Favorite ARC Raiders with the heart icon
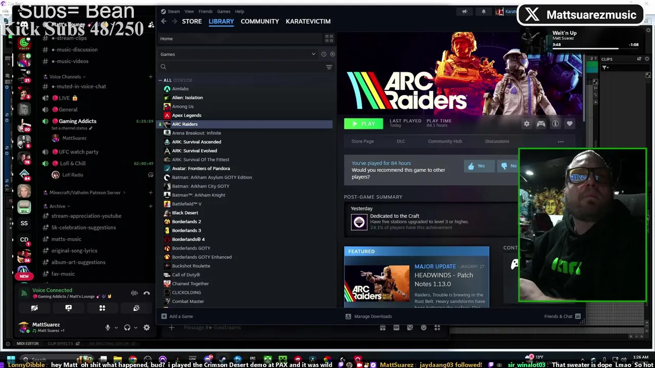655x368 pixels. coord(570,124)
